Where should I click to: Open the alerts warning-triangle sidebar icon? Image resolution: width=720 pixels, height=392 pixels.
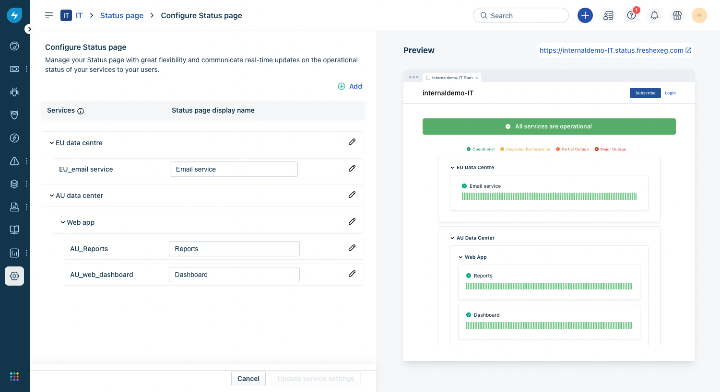coord(14,161)
